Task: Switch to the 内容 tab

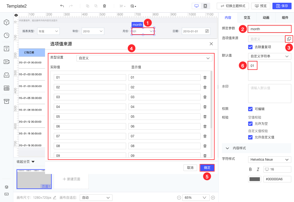Action: pos(228,18)
